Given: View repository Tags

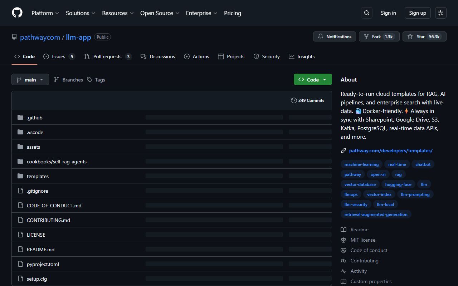Looking at the screenshot, I should coord(96,80).
